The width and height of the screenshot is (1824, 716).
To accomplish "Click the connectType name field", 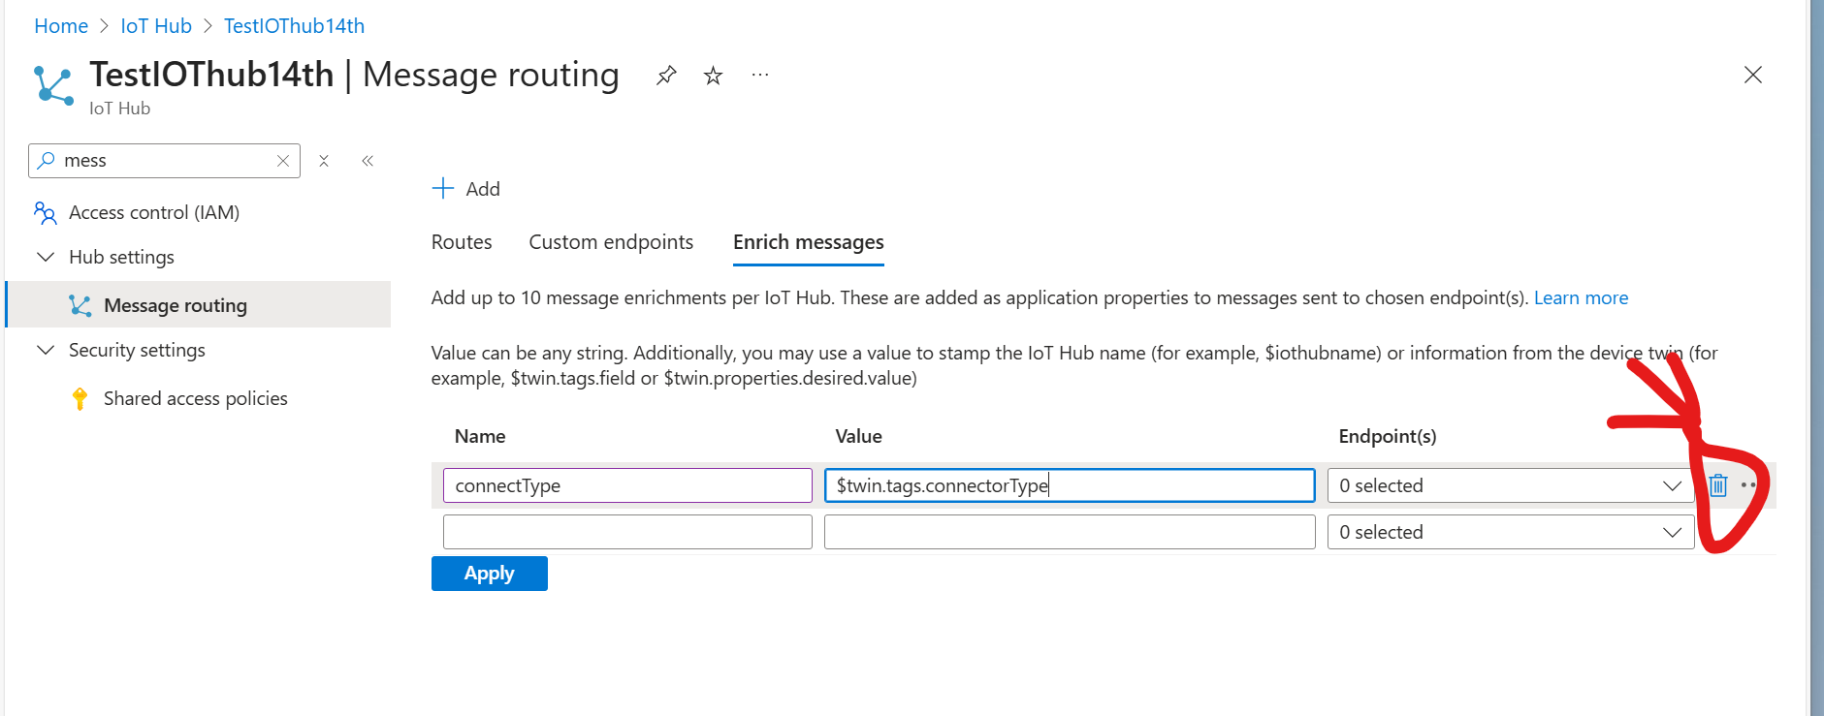I will tap(627, 485).
